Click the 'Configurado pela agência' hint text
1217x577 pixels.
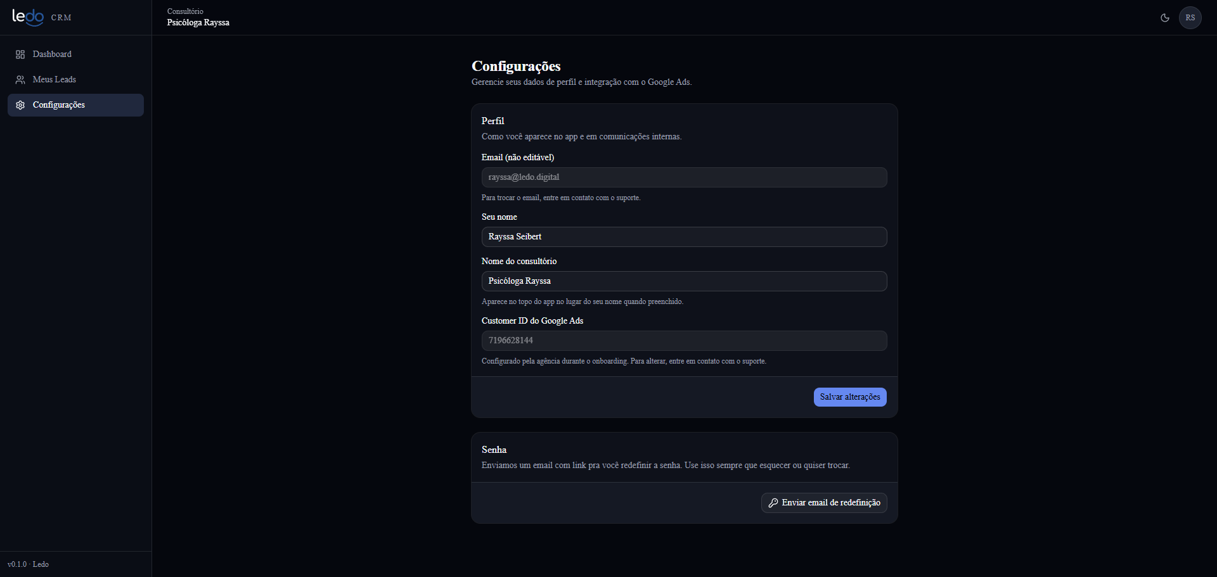(x=624, y=362)
